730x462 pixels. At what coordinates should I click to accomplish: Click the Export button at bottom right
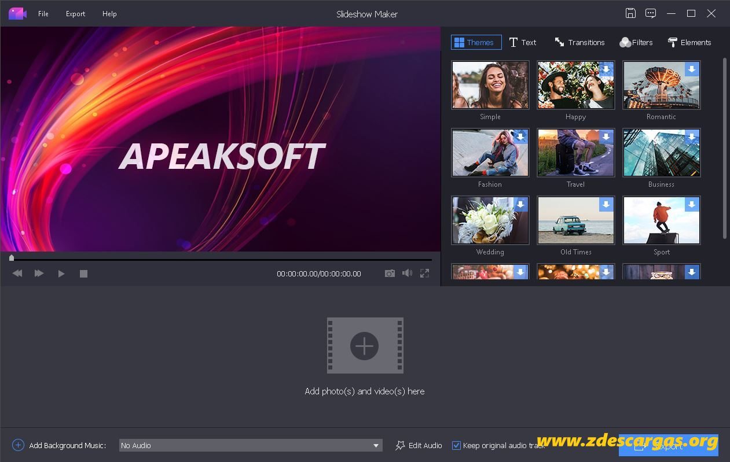click(668, 445)
